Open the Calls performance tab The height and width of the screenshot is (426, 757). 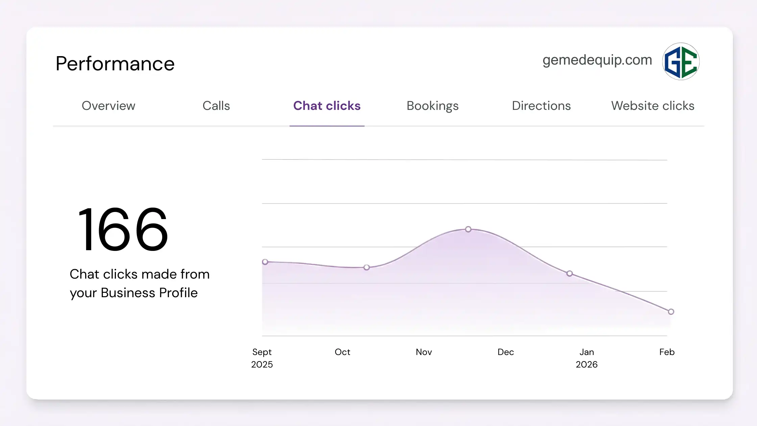(216, 106)
